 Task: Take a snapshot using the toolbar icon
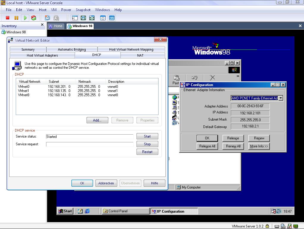click(x=47, y=18)
